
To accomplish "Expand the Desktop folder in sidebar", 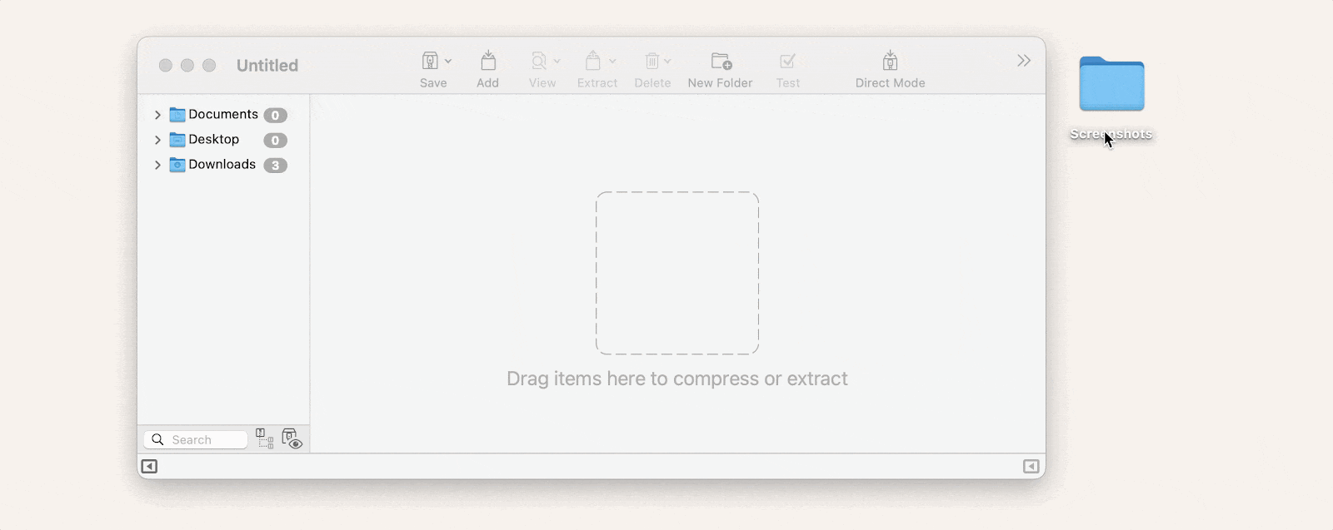I will click(157, 140).
